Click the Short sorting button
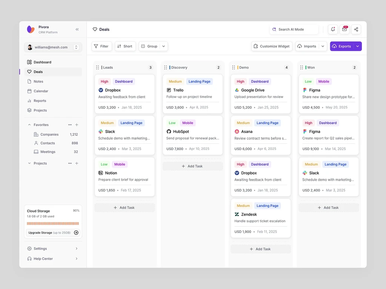Image resolution: width=386 pixels, height=289 pixels. 125,46
